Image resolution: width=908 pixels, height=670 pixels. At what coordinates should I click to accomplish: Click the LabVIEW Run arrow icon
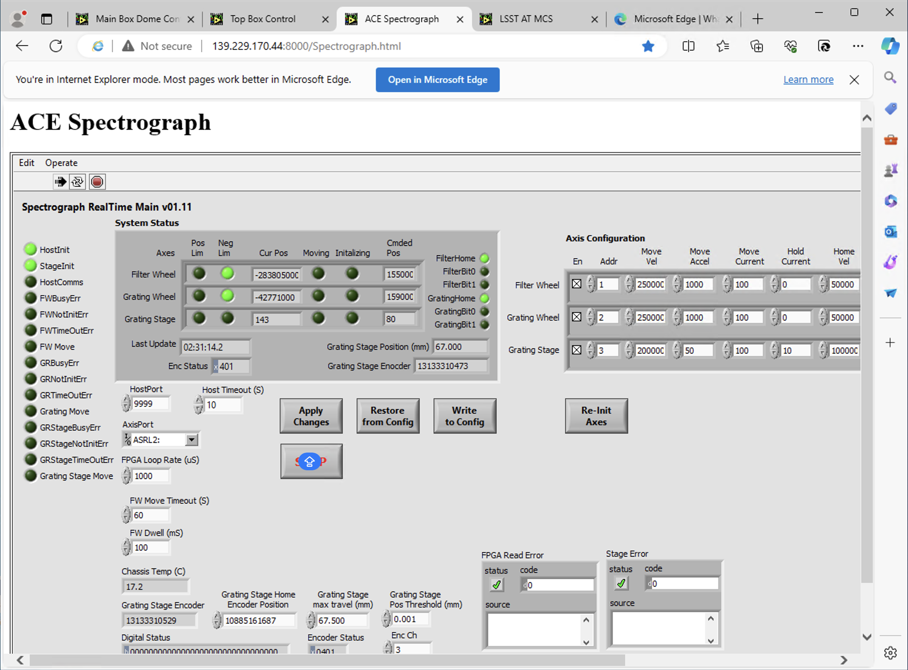60,182
